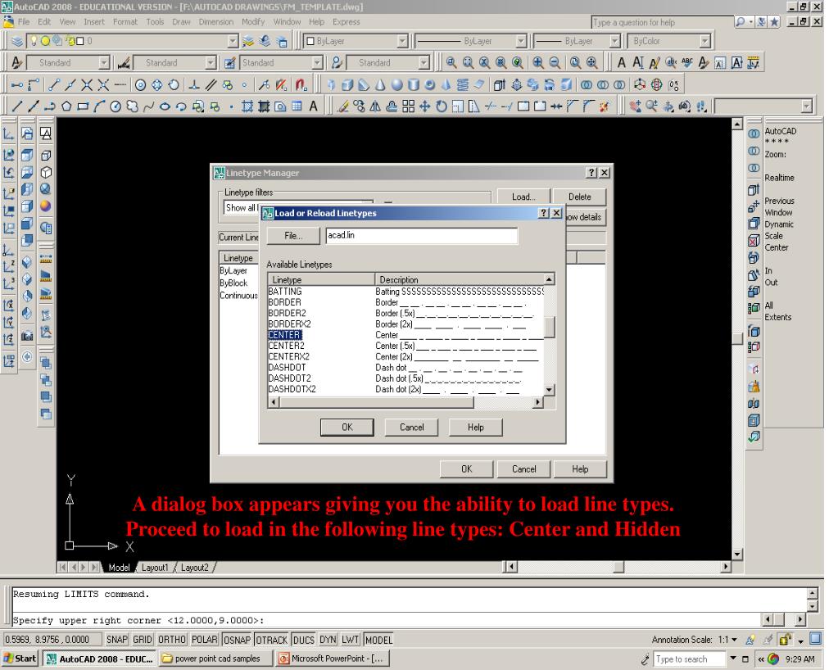Screen dimensions: 838x670
Task: Select the HIDDEN-adjacent DASHDOT linetype row
Action: tap(405, 368)
